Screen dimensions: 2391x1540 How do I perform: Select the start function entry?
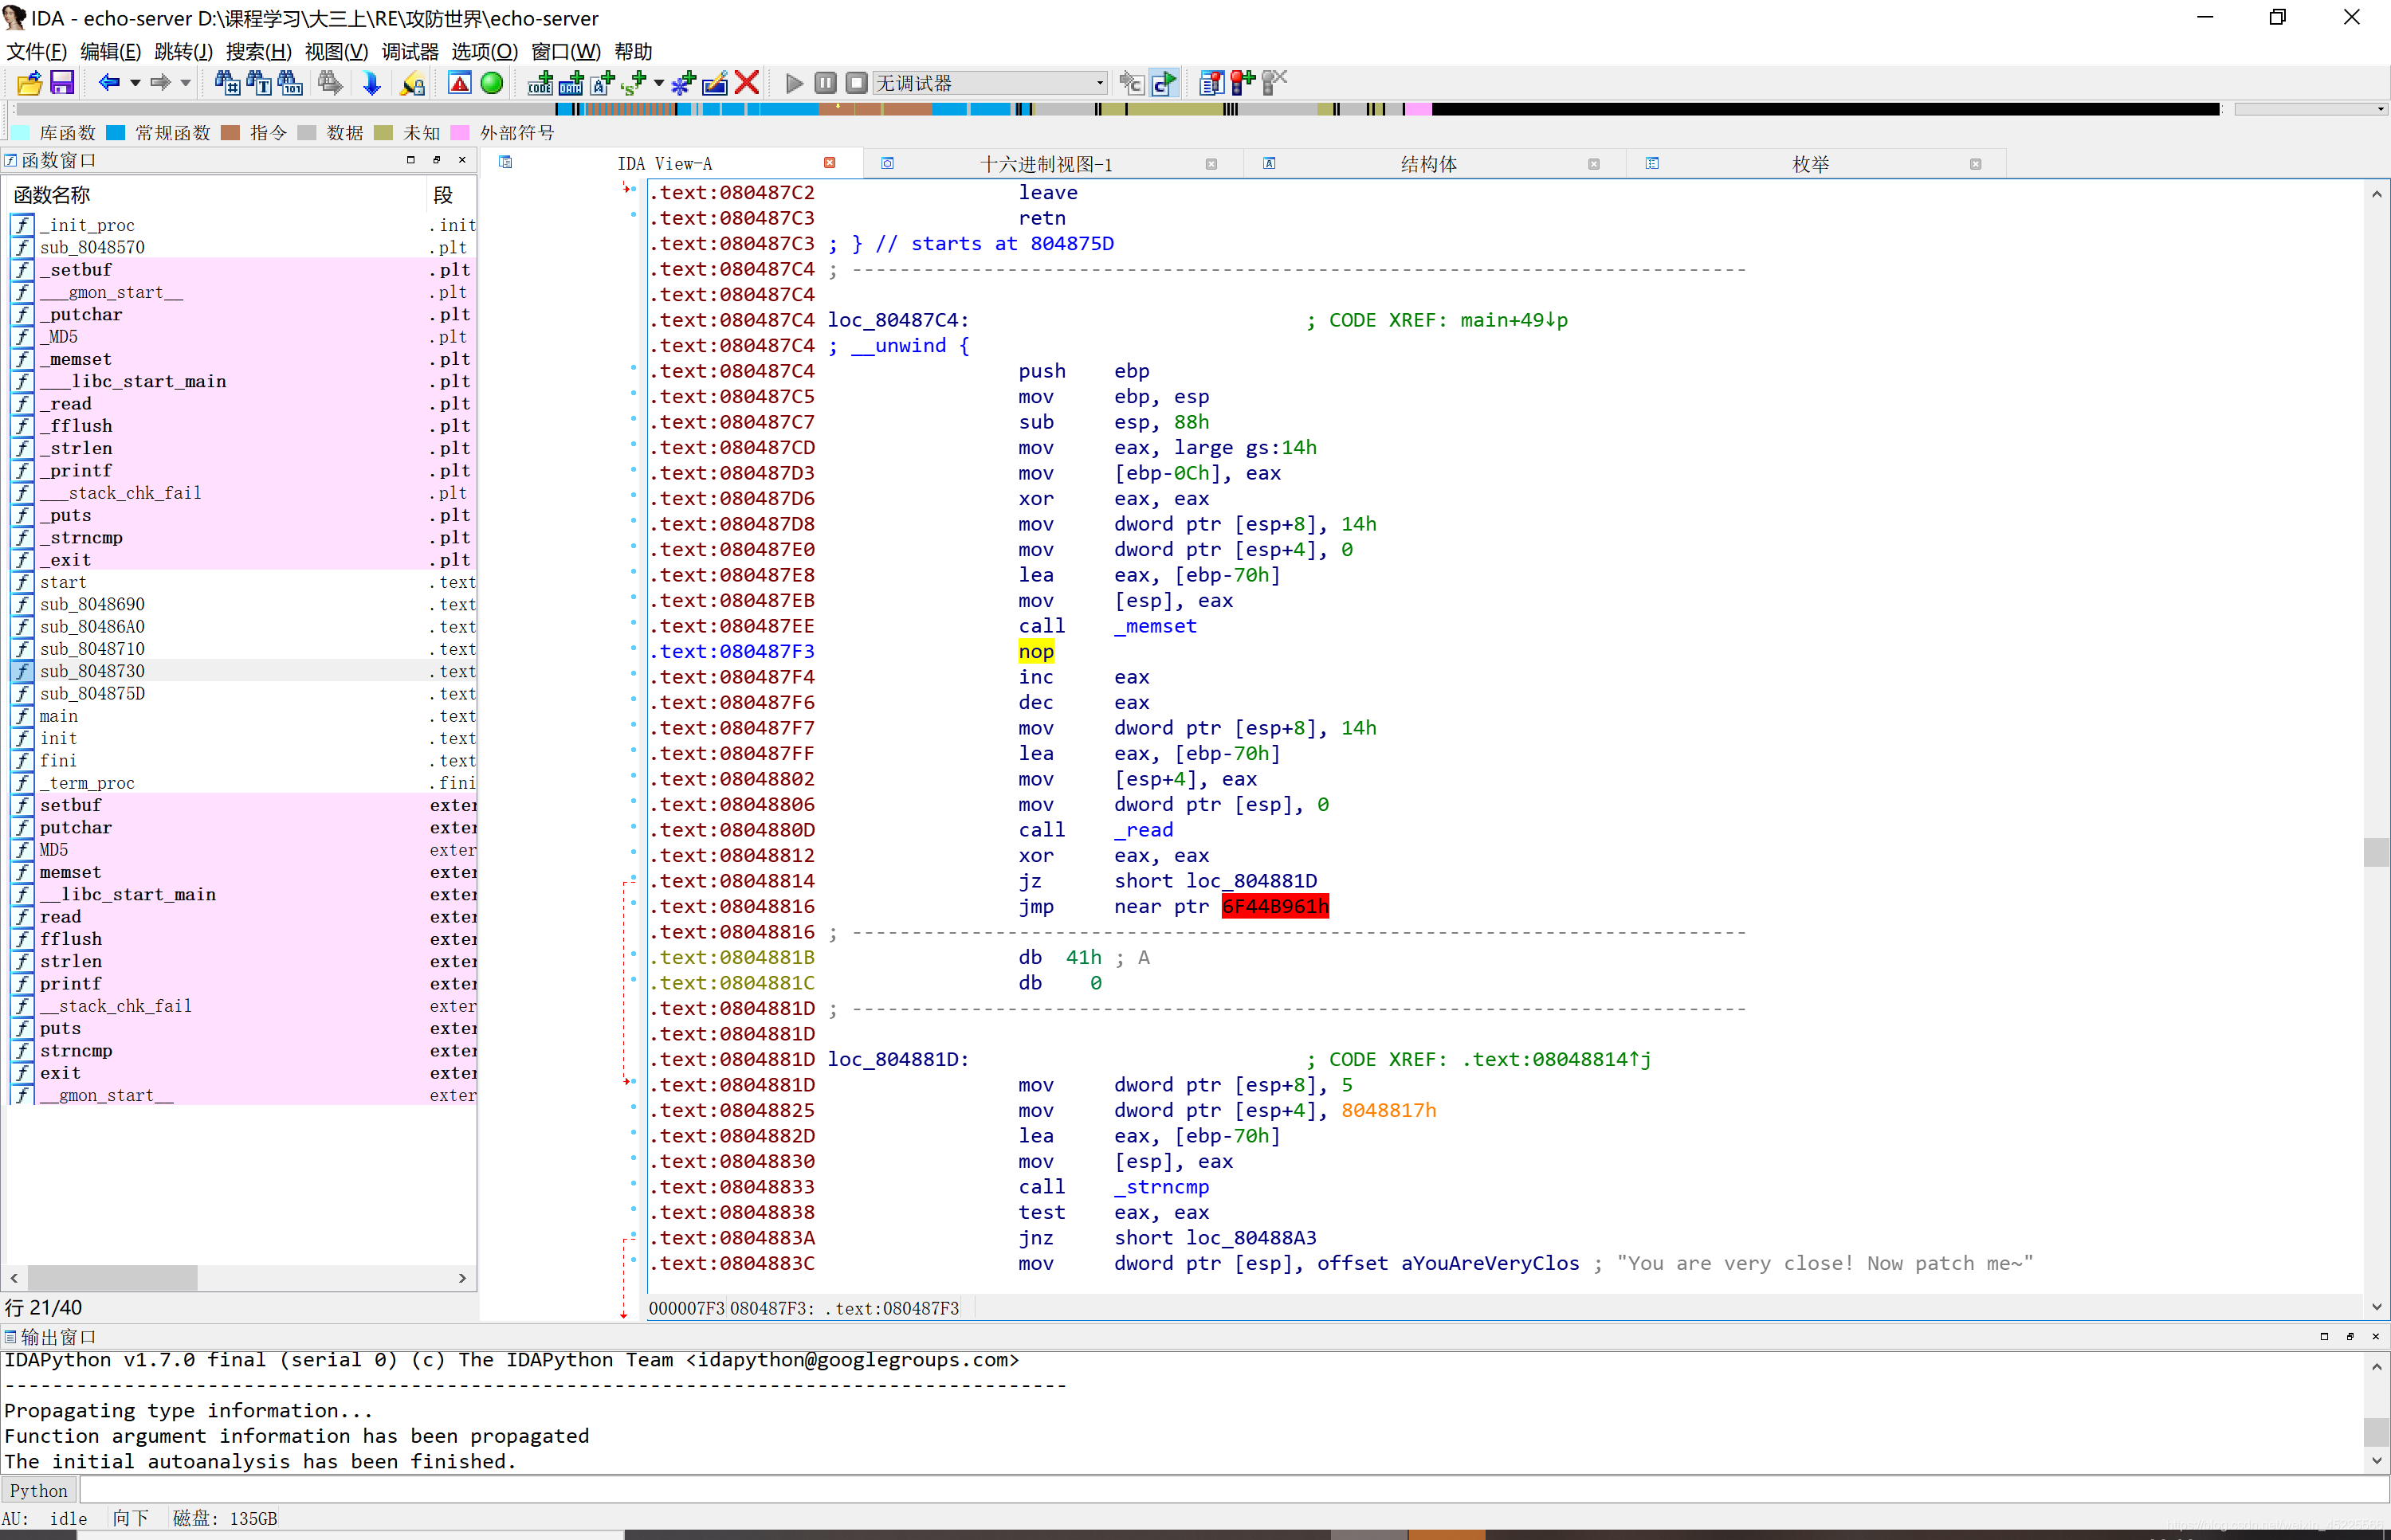(242, 582)
